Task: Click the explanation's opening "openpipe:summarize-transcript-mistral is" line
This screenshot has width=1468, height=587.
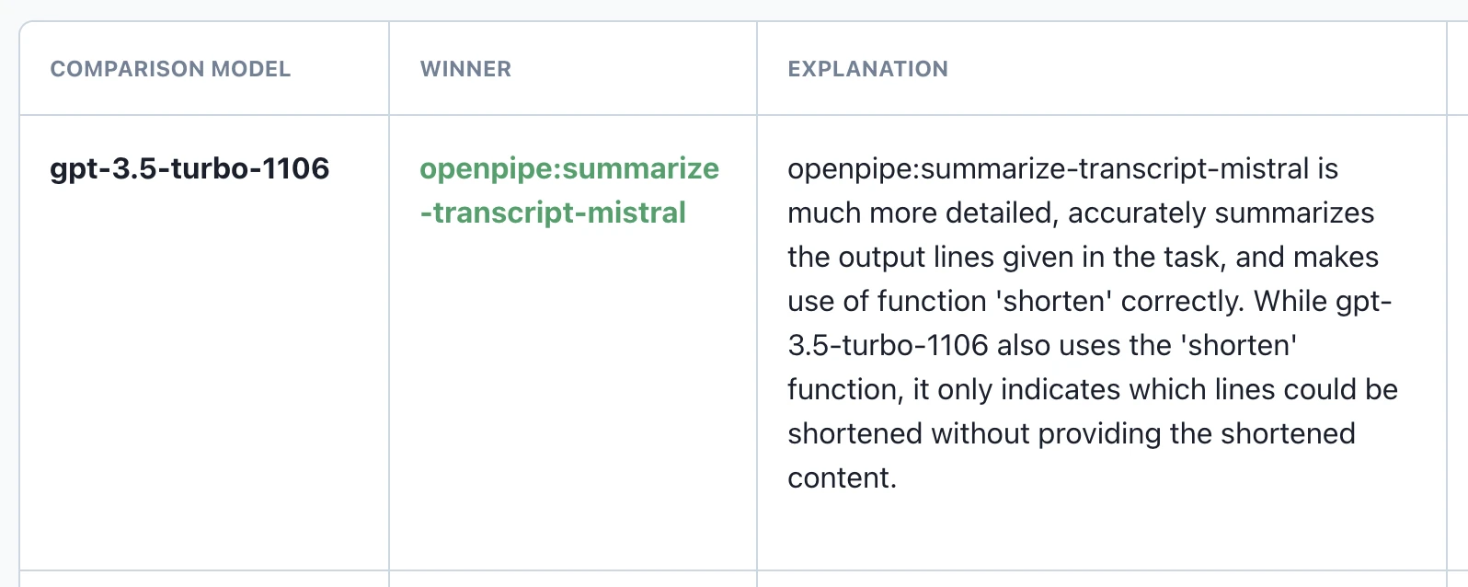Action: click(1062, 168)
